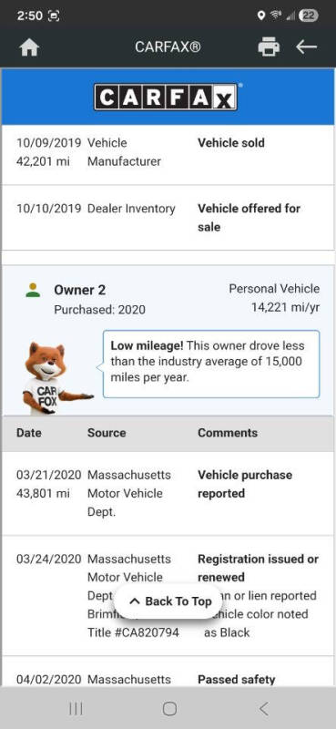Tap Android home navigation button
The image size is (336, 729).
pos(169,709)
